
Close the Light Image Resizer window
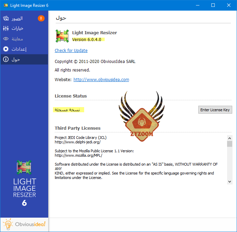point(229,5)
